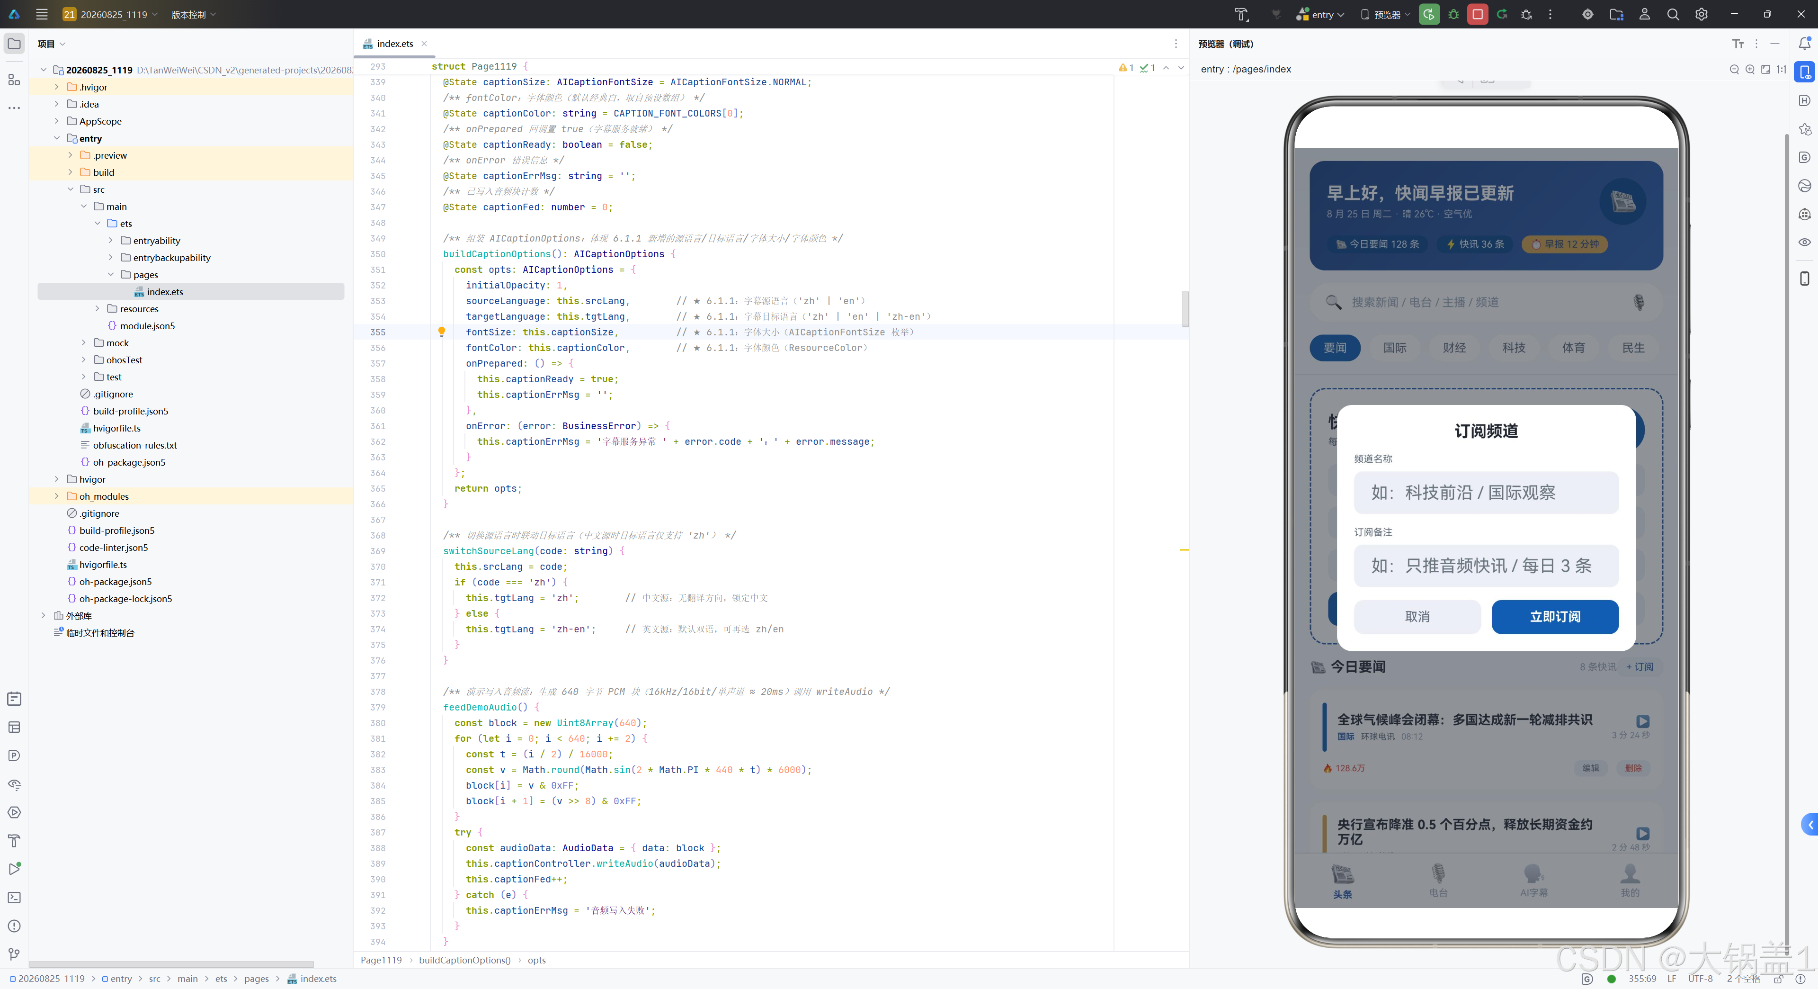Expand the 外部库 node
This screenshot has width=1818, height=989.
[x=43, y=616]
